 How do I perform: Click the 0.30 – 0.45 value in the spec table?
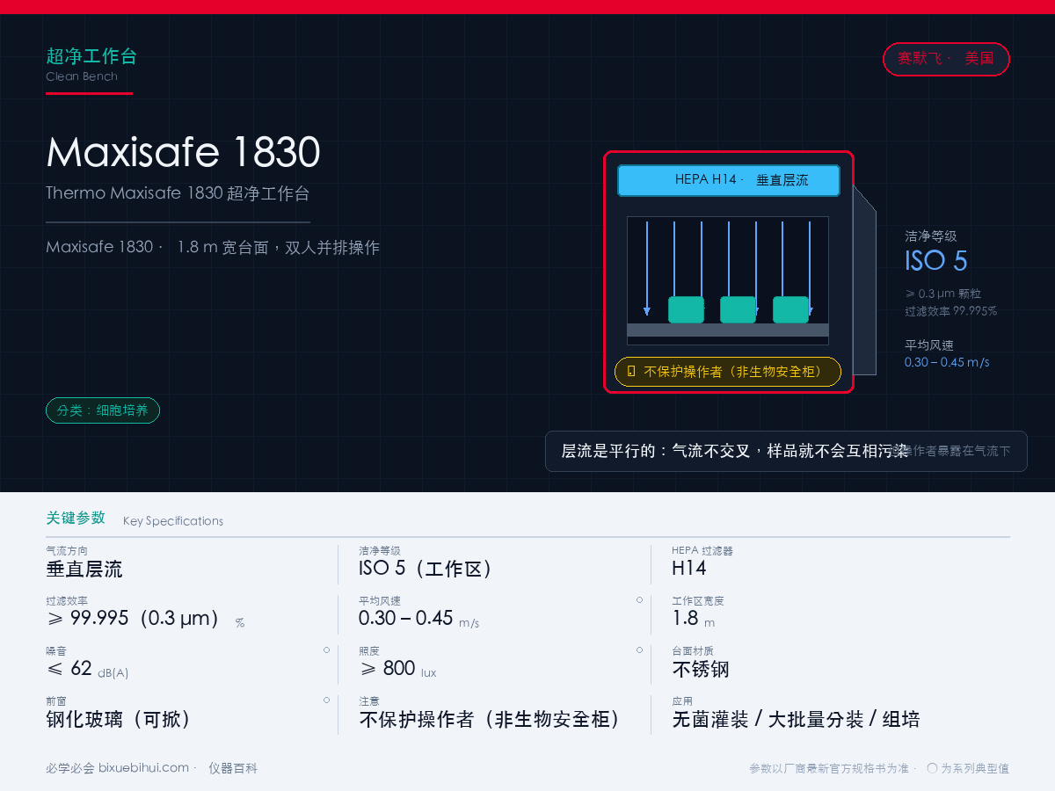click(x=406, y=619)
